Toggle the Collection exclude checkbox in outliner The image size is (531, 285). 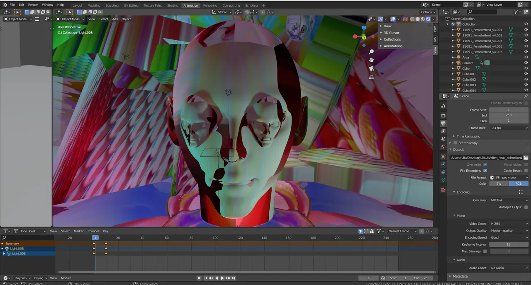click(453, 24)
